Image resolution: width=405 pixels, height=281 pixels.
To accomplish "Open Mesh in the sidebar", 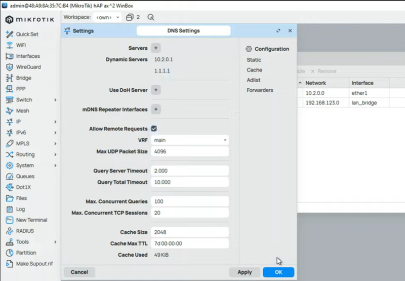I will 22,111.
